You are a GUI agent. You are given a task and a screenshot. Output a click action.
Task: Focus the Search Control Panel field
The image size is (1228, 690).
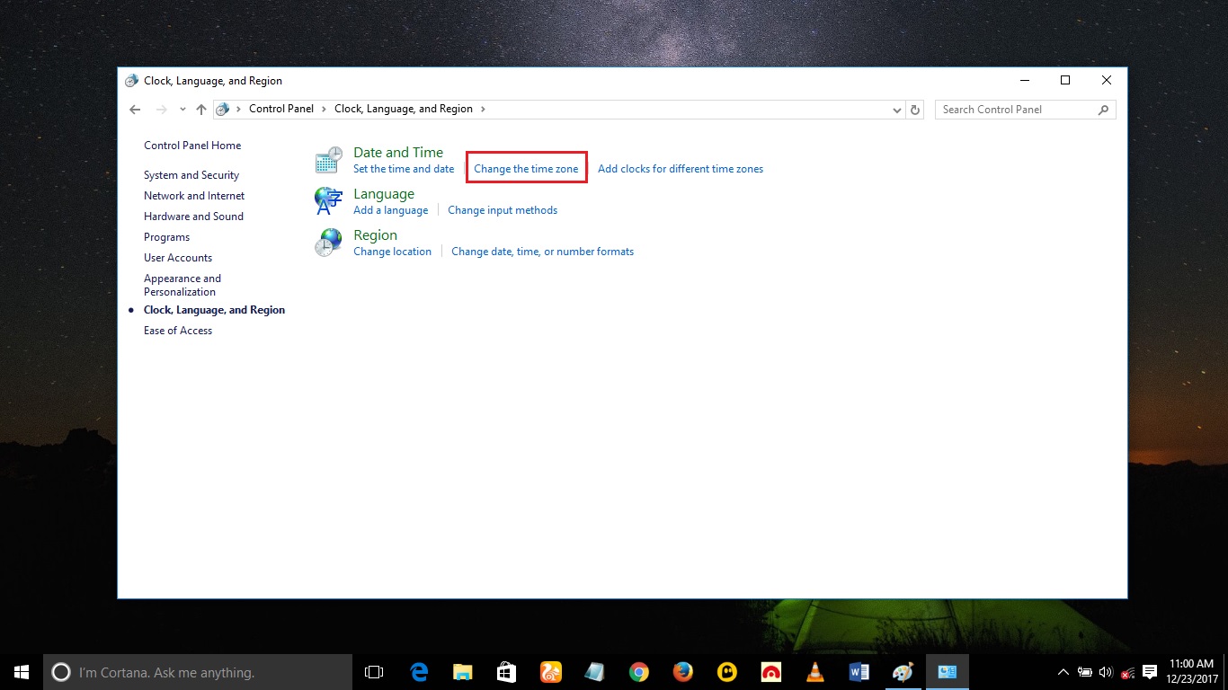tap(1016, 110)
